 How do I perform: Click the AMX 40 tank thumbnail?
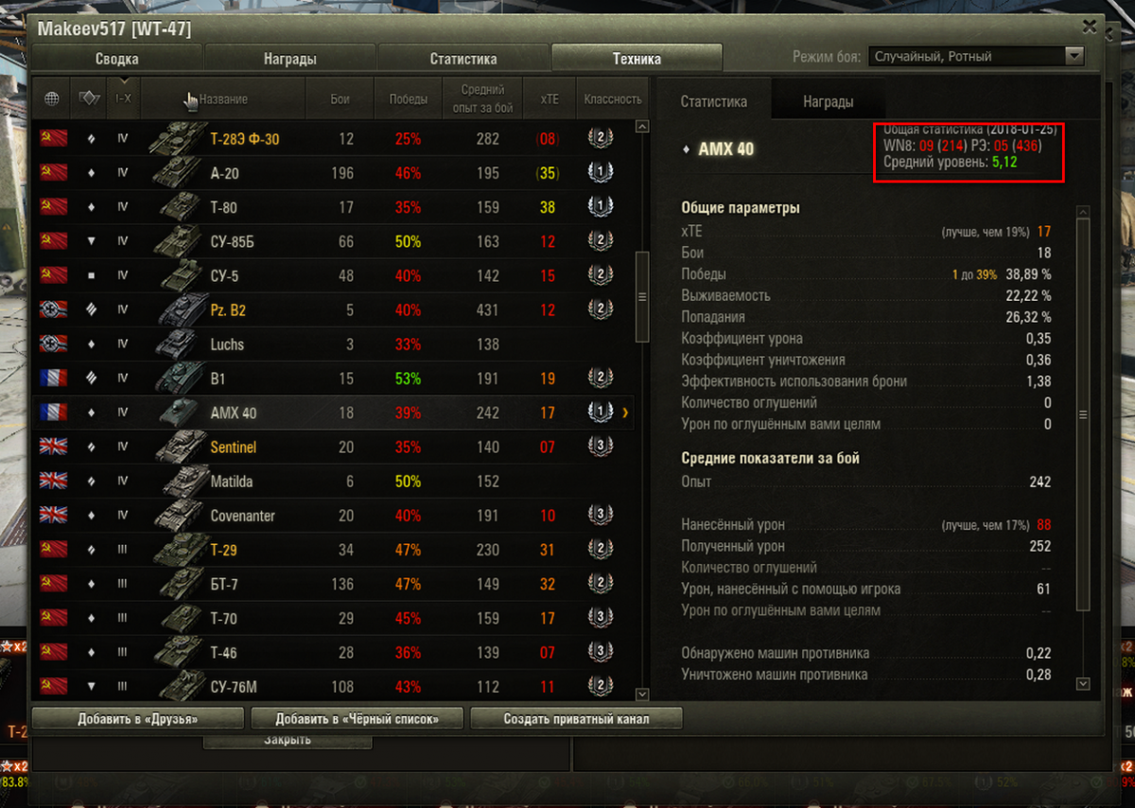tap(177, 413)
